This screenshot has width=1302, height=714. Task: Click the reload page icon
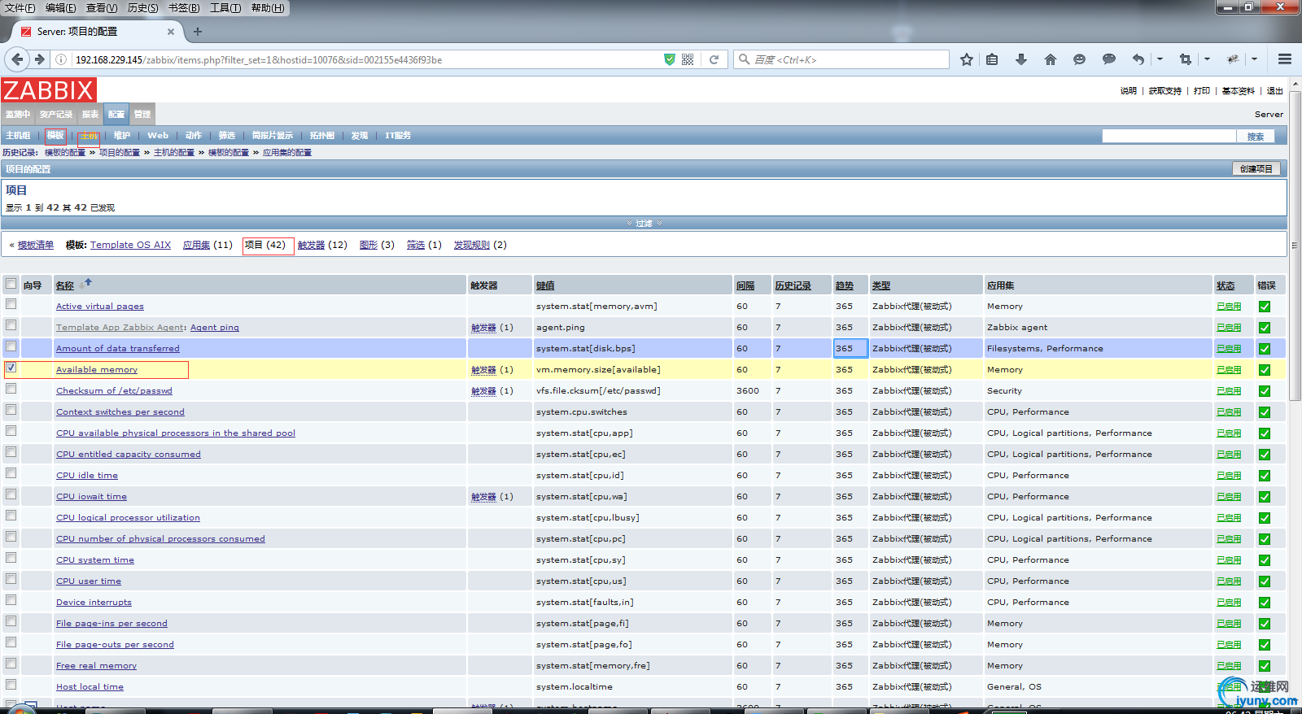714,59
